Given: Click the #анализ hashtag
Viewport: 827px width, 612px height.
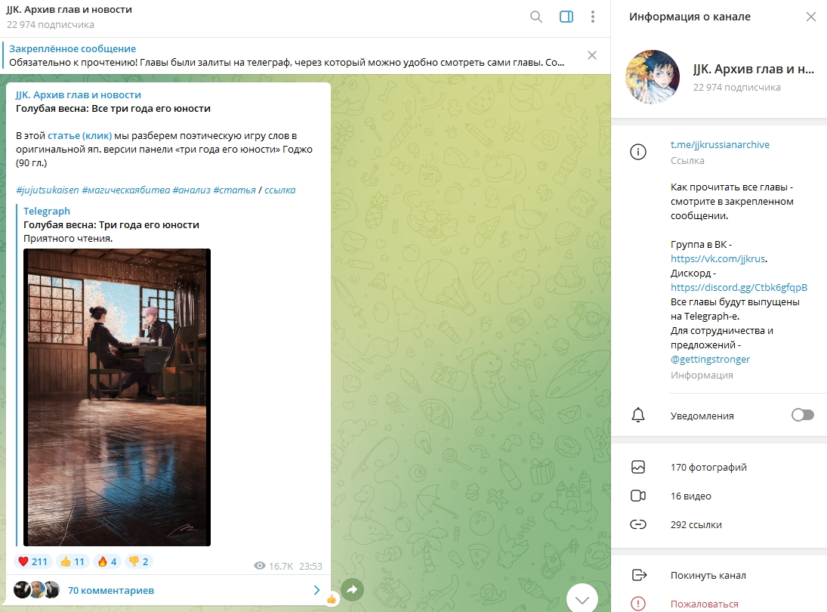Looking at the screenshot, I should coord(191,190).
